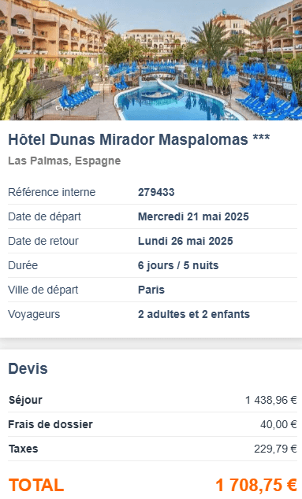Click the return date Lundi 26 mai 2025
302x499 pixels.
point(185,241)
